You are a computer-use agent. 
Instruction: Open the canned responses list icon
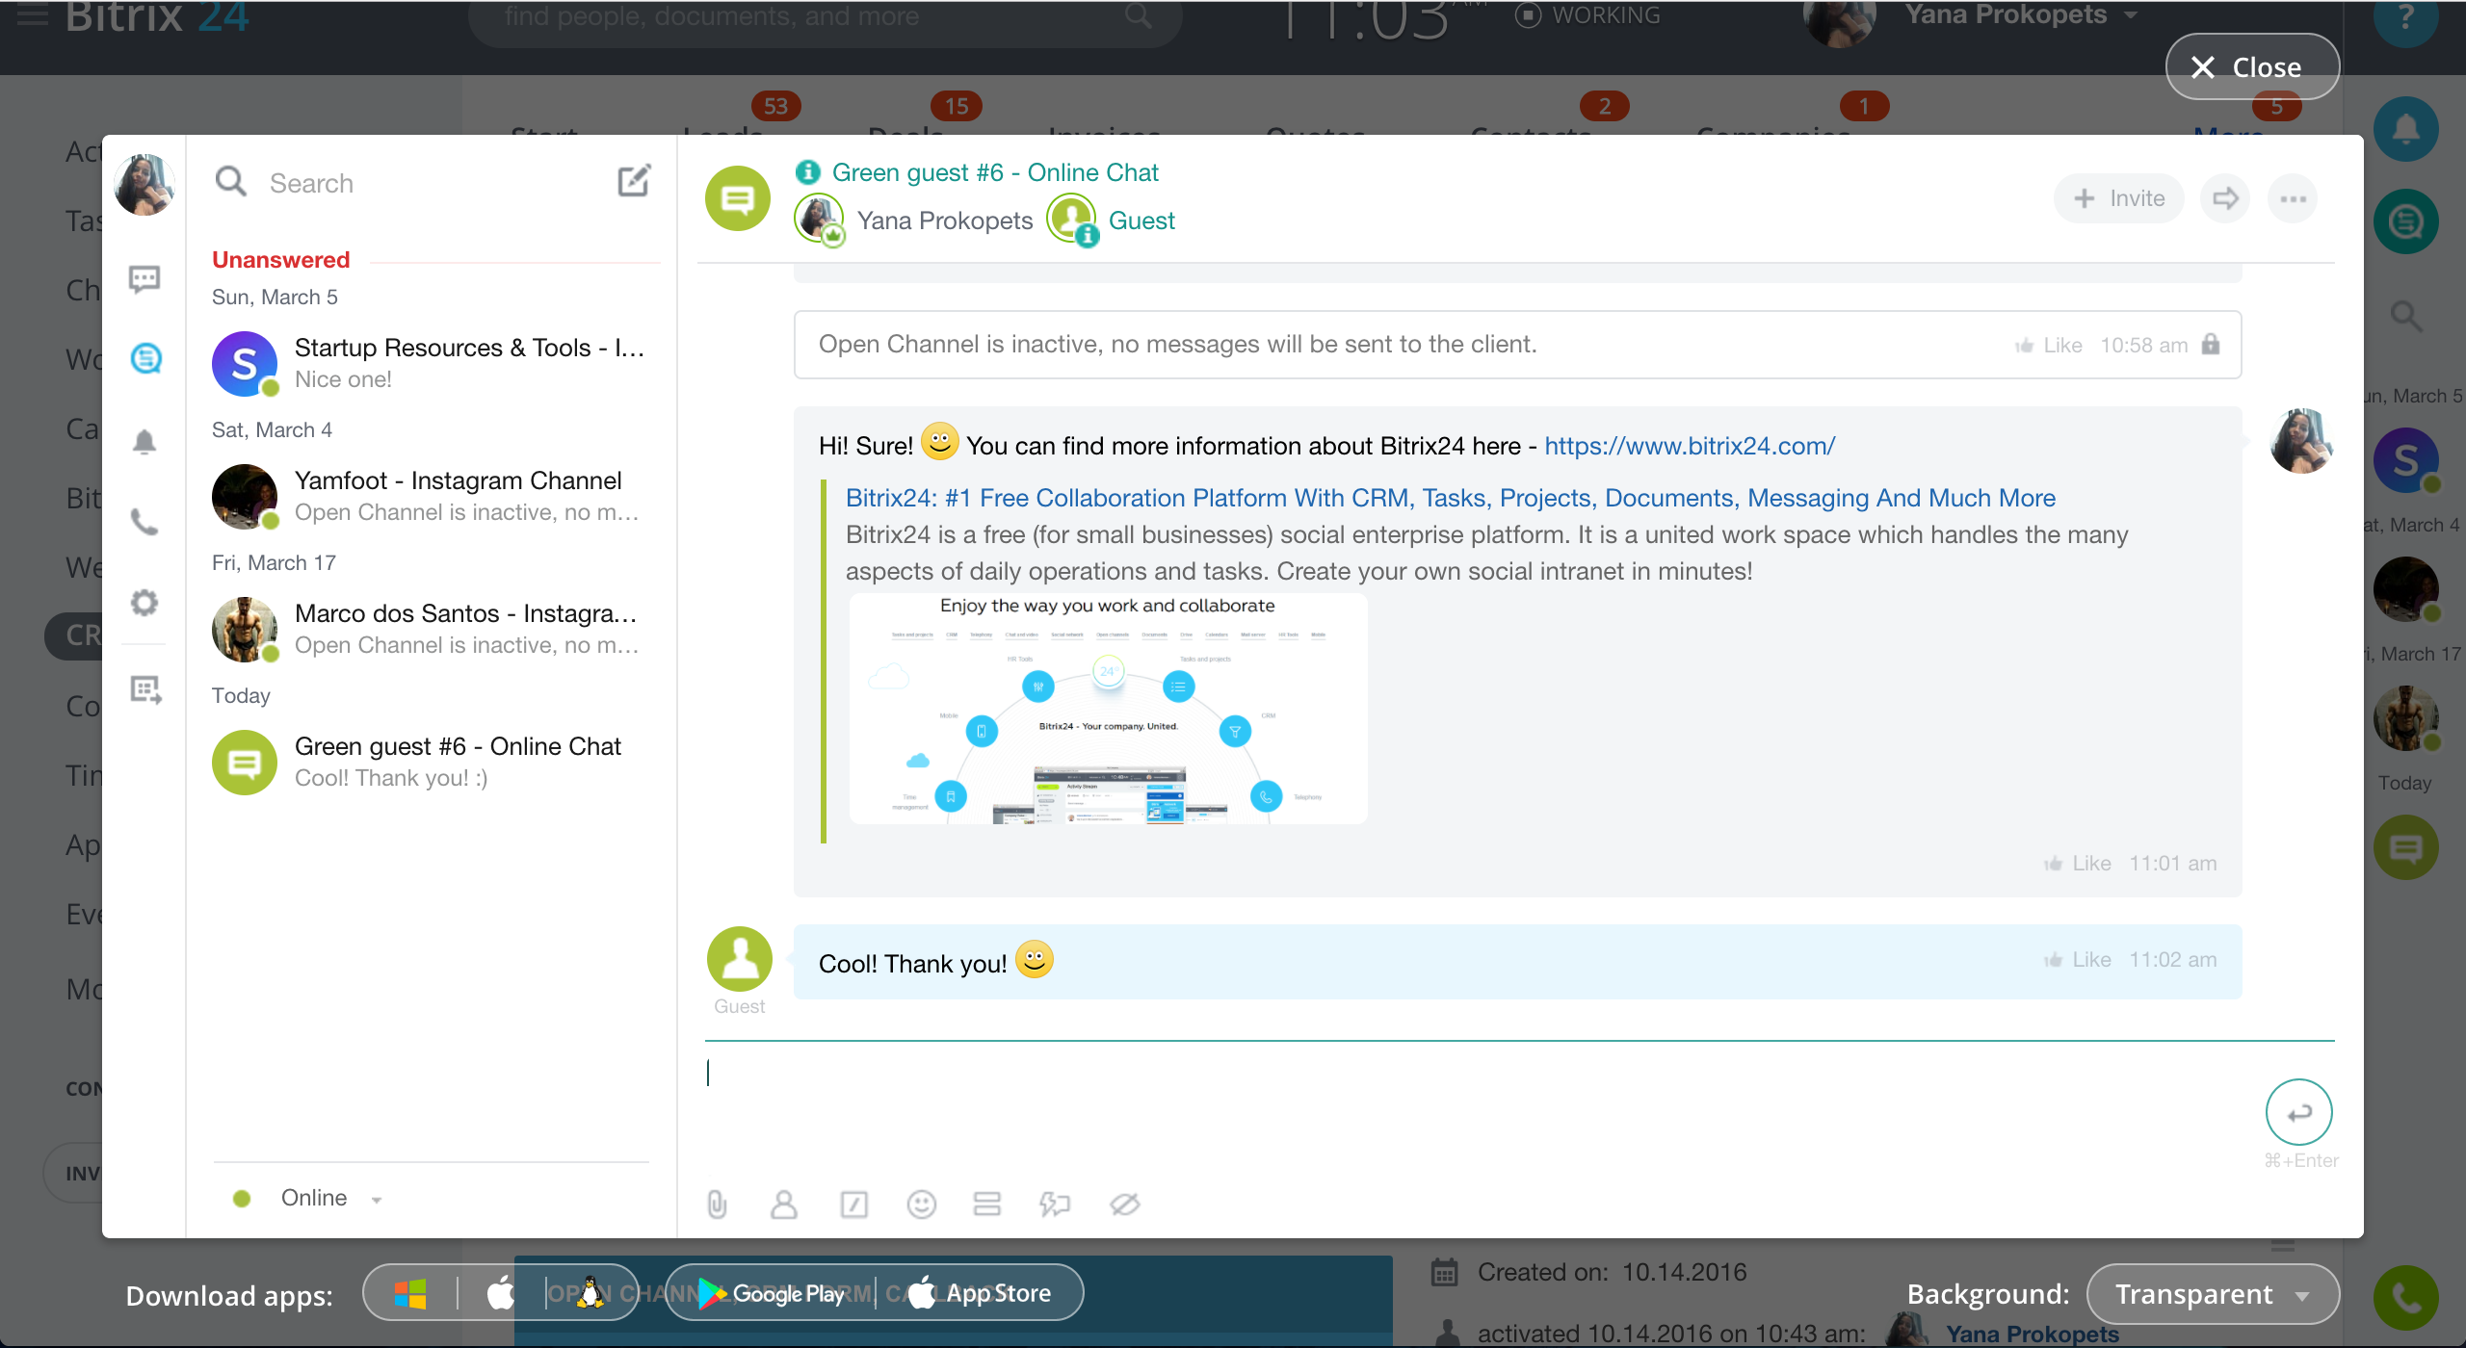coord(987,1204)
